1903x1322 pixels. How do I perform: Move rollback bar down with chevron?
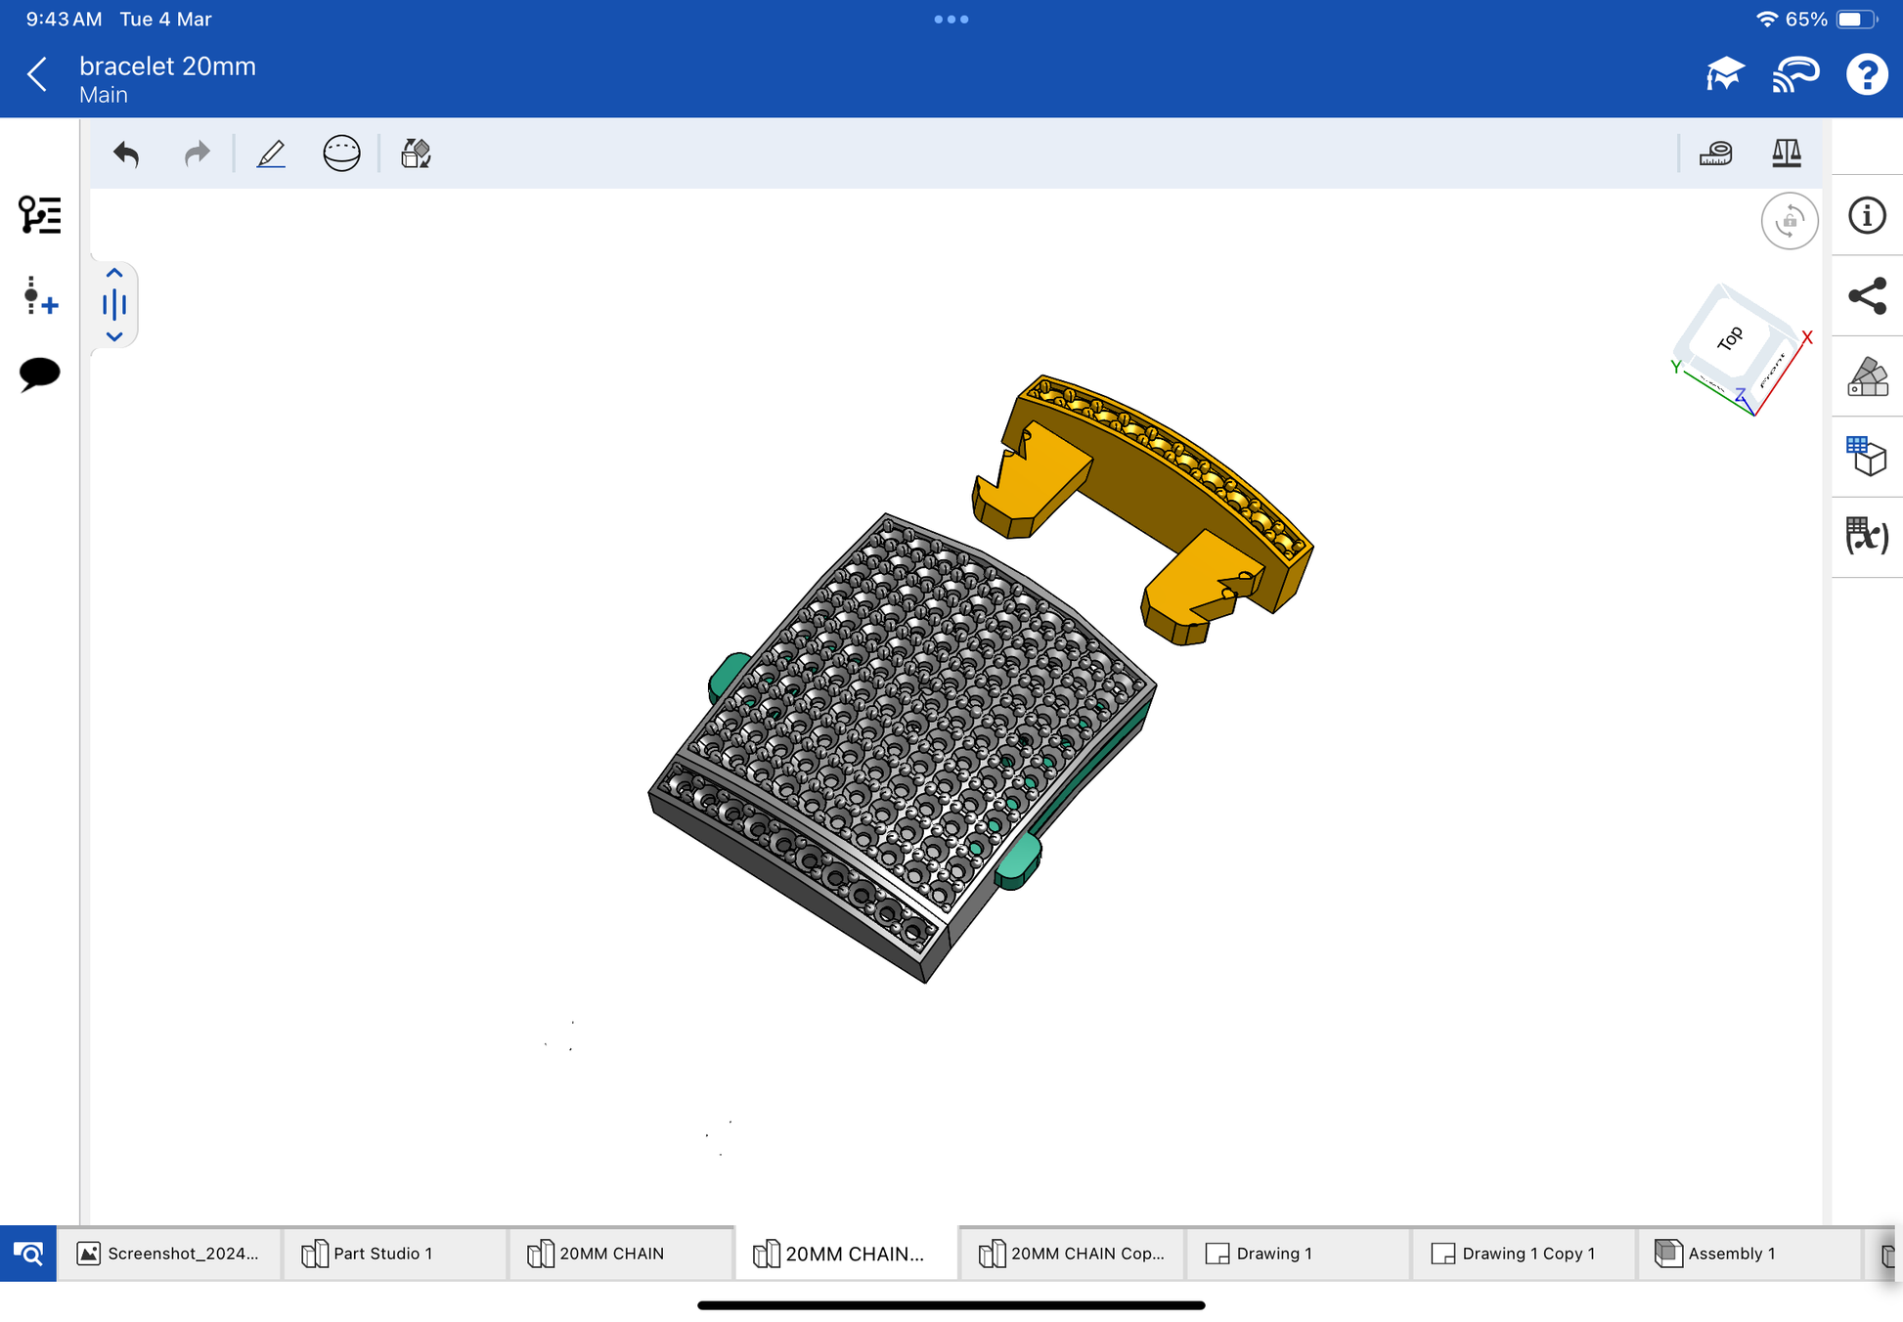coord(114,336)
